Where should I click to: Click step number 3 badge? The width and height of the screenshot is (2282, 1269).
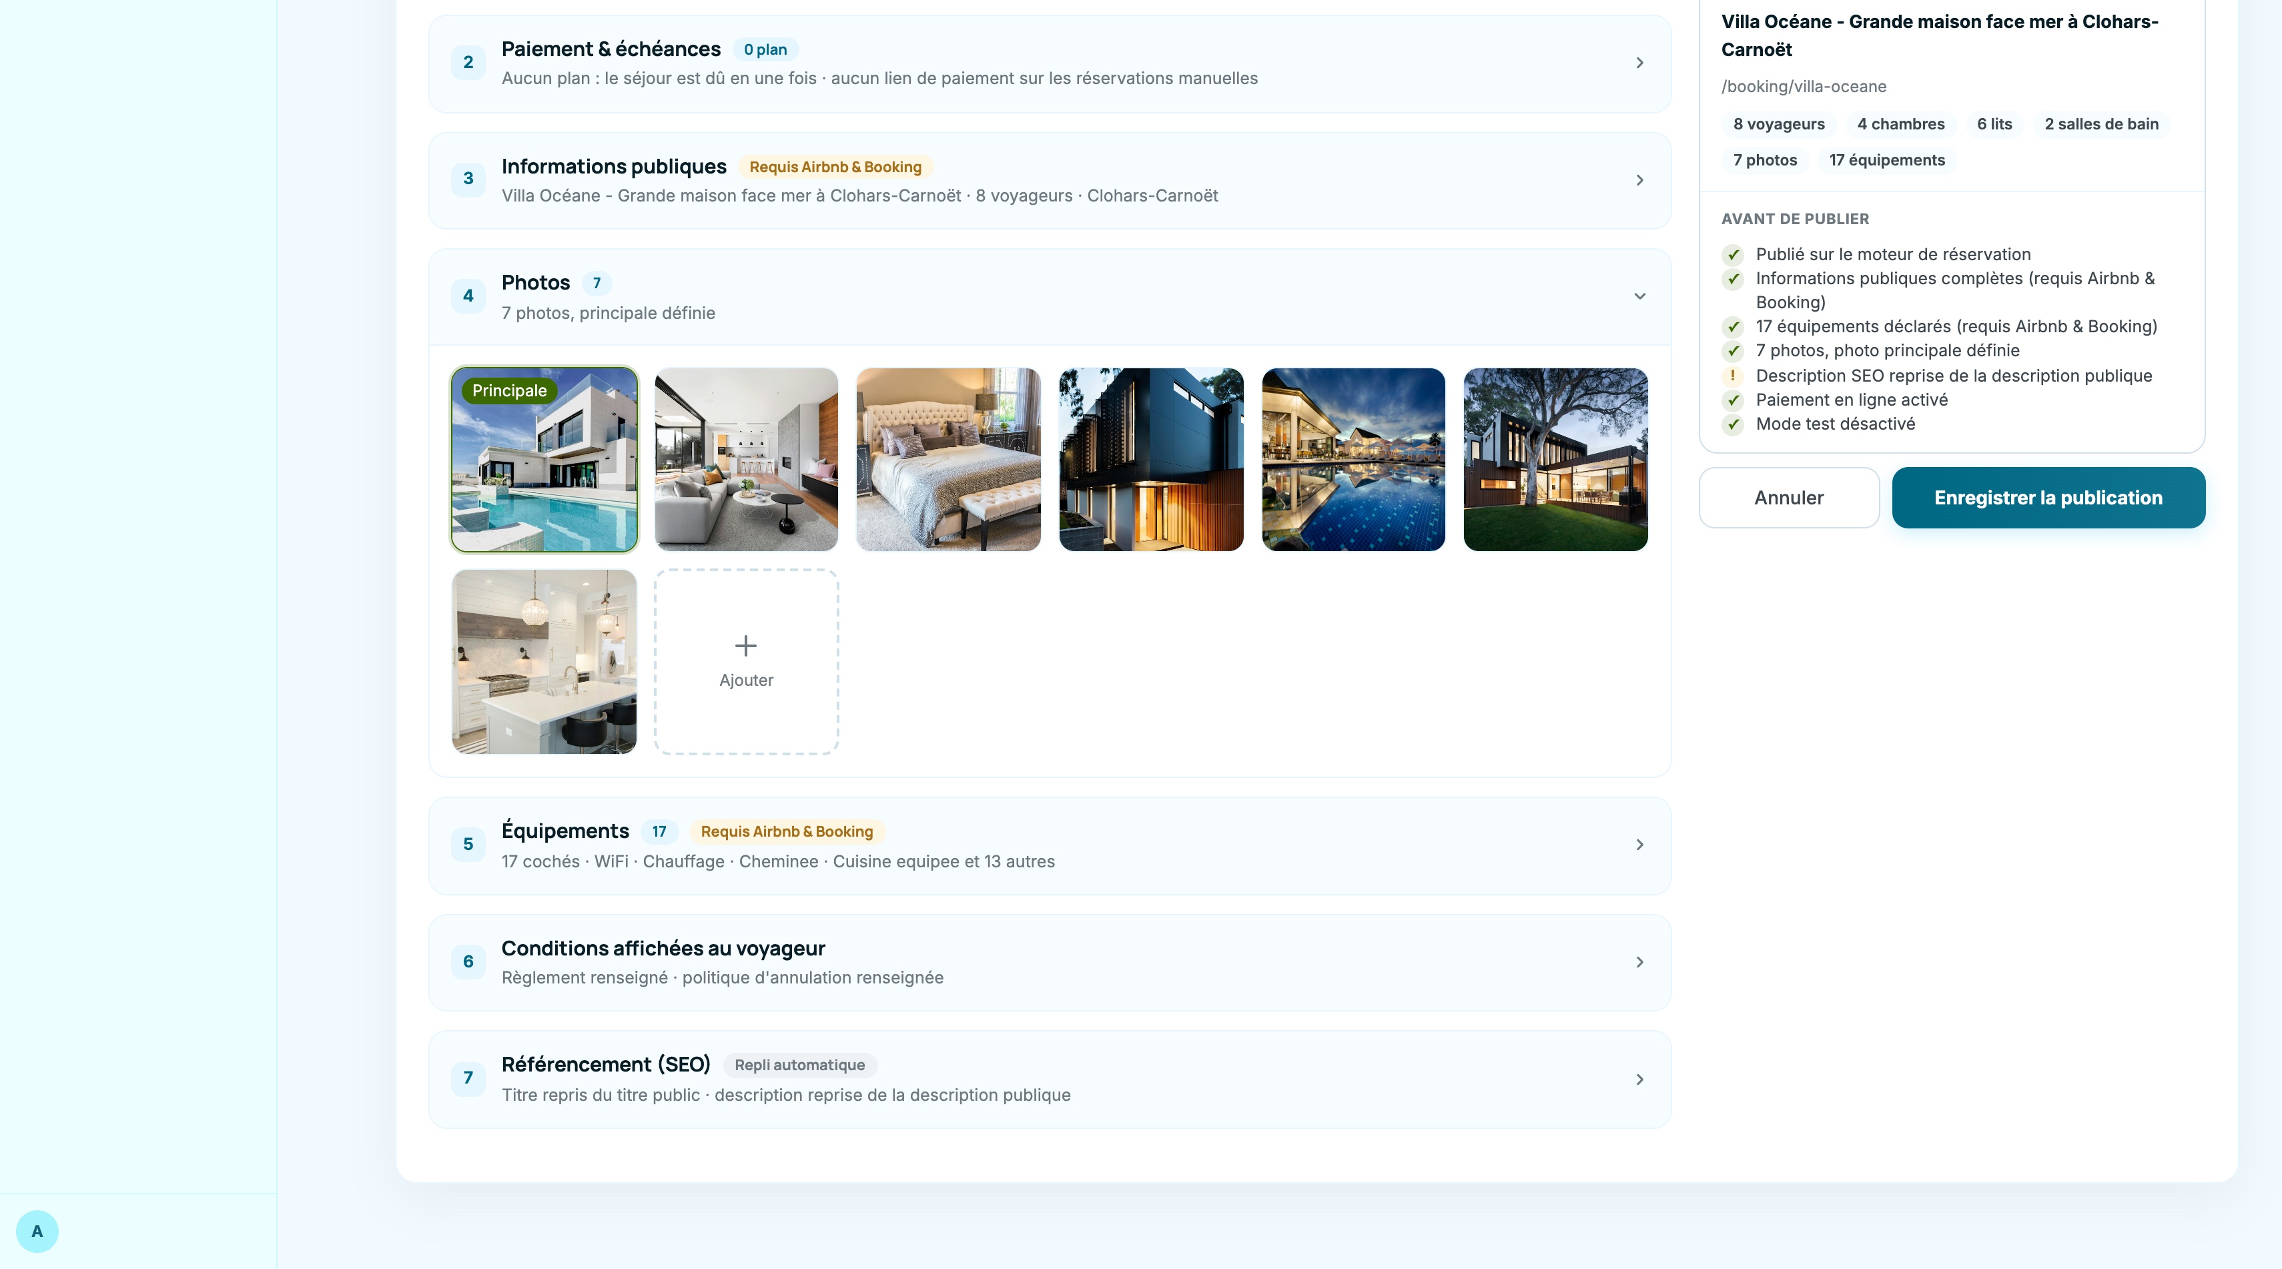468,179
